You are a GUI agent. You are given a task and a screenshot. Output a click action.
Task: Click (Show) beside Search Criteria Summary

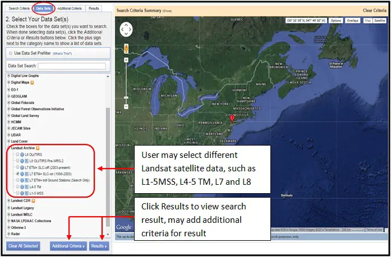coord(167,11)
